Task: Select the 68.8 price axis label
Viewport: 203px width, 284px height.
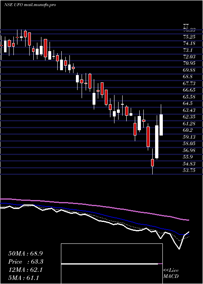Action: pos(188,77)
